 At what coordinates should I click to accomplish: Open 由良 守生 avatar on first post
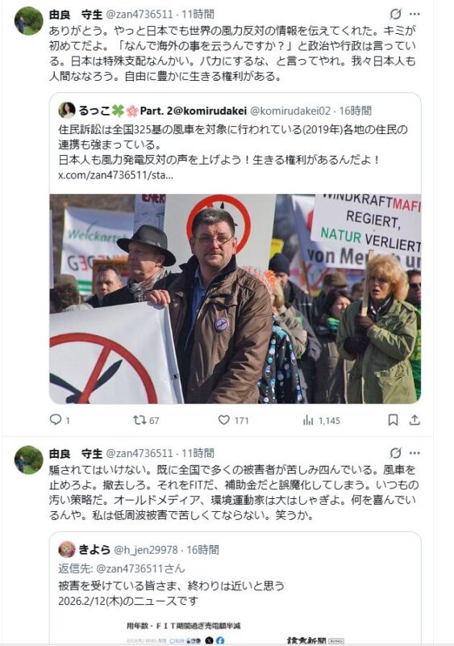click(x=29, y=21)
